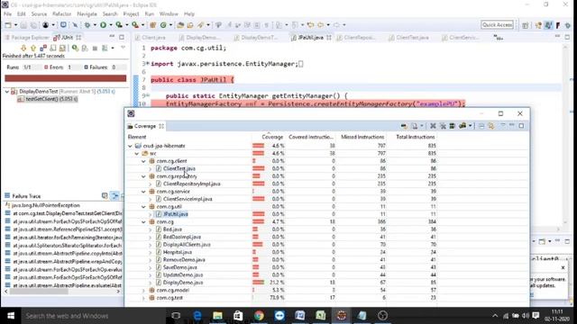The image size is (577, 324).
Task: Select Hospital.java row in Coverage
Action: click(x=178, y=252)
